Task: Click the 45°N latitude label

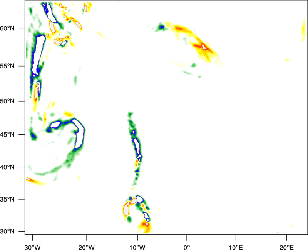Action: [x=7, y=135]
